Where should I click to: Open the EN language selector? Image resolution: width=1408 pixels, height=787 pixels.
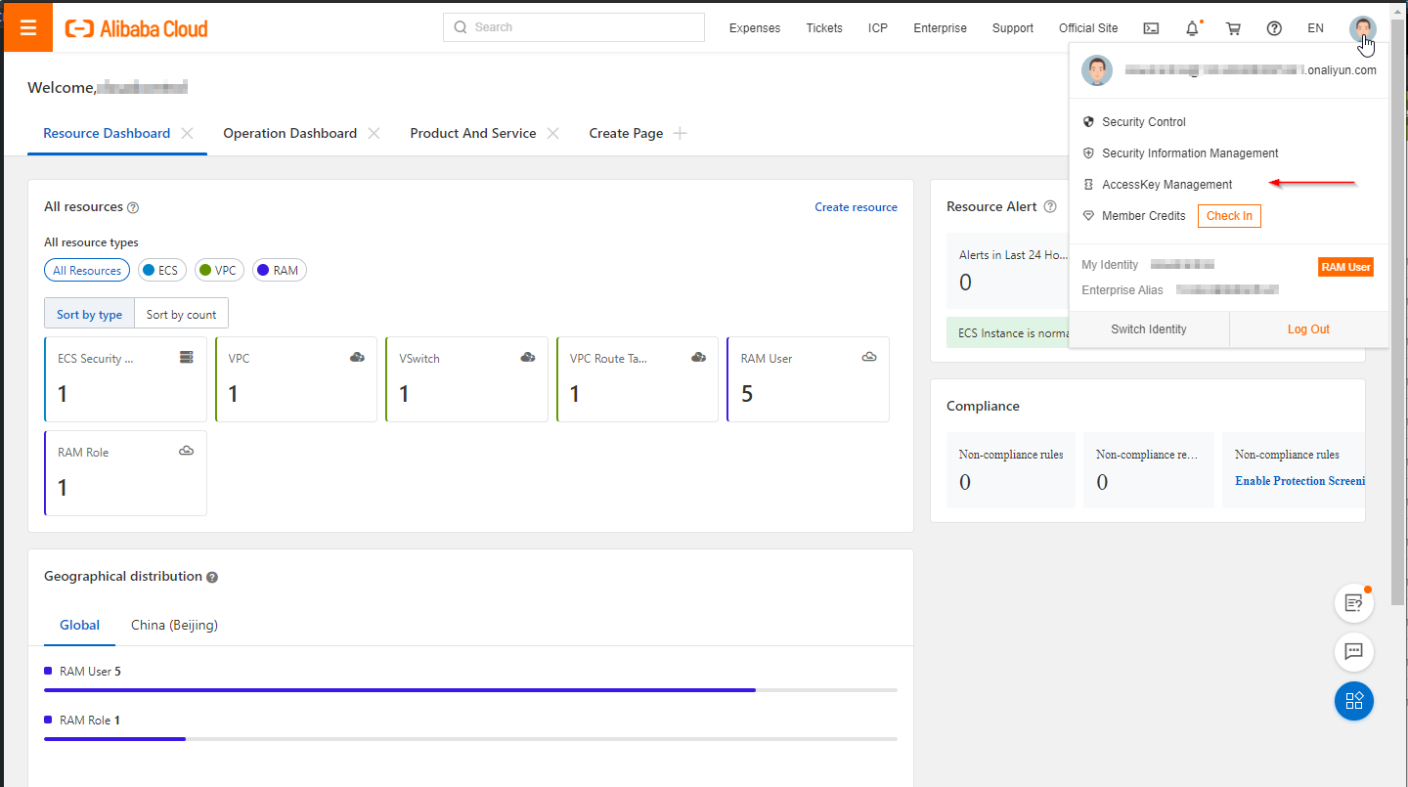pos(1315,28)
